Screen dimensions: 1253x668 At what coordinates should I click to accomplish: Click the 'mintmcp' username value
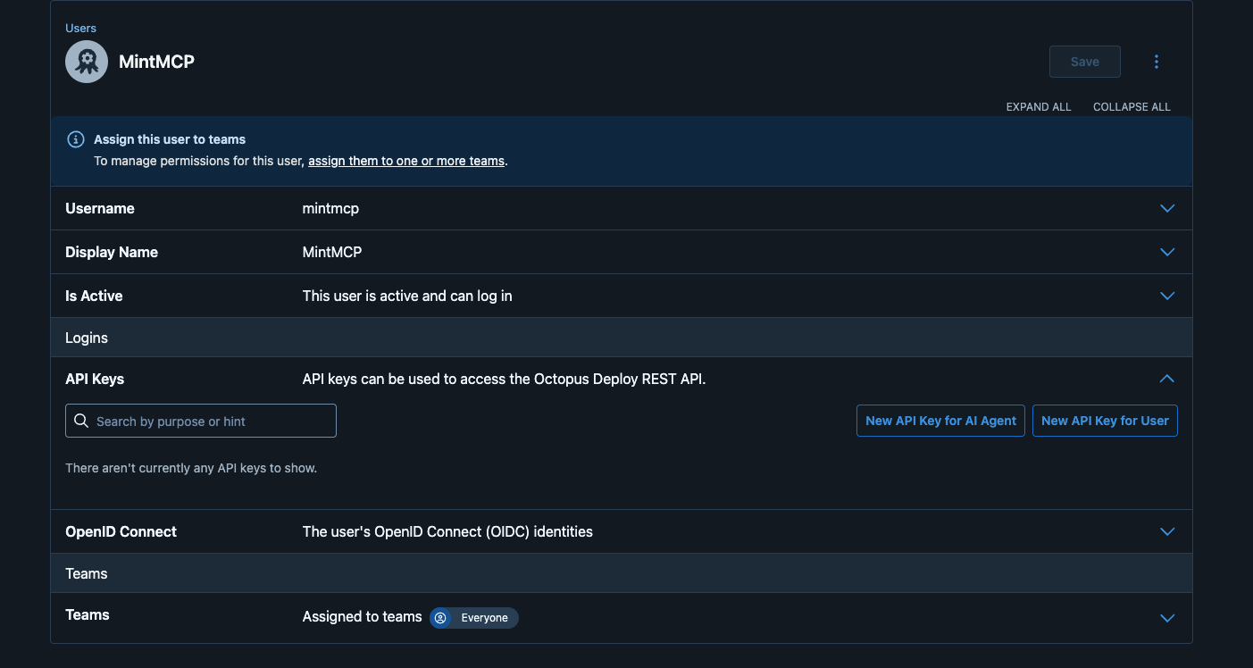(330, 208)
